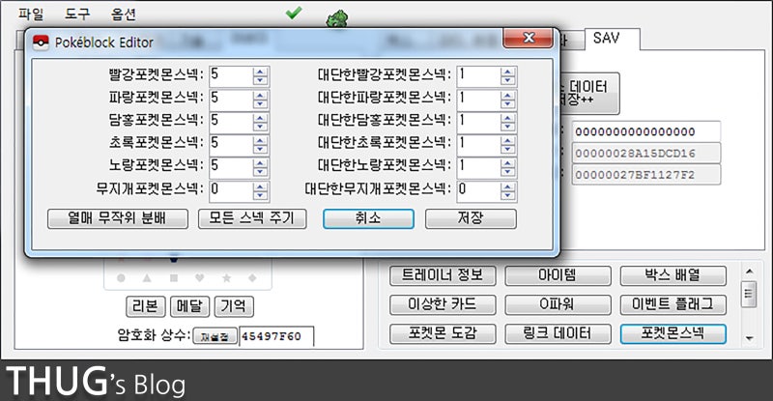773x401 pixels.
Task: Click the Bulbasaur sprite icon
Action: tap(337, 19)
